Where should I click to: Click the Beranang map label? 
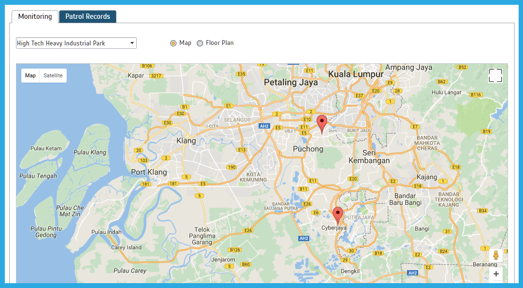click(x=485, y=264)
